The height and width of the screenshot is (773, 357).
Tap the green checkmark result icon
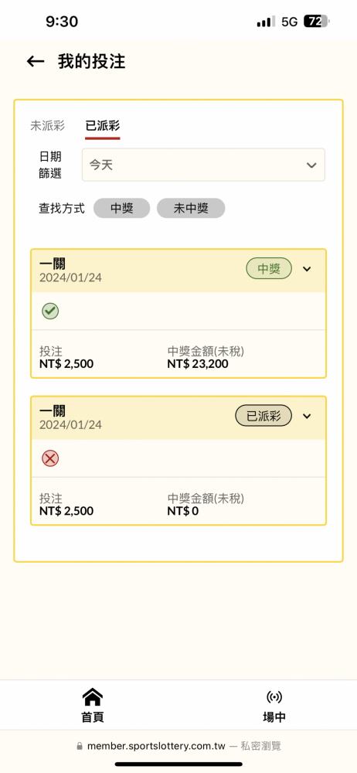(50, 311)
